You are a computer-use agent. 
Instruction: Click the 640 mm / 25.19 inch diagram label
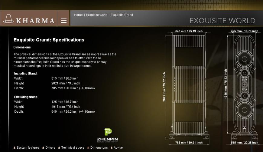[189, 31]
